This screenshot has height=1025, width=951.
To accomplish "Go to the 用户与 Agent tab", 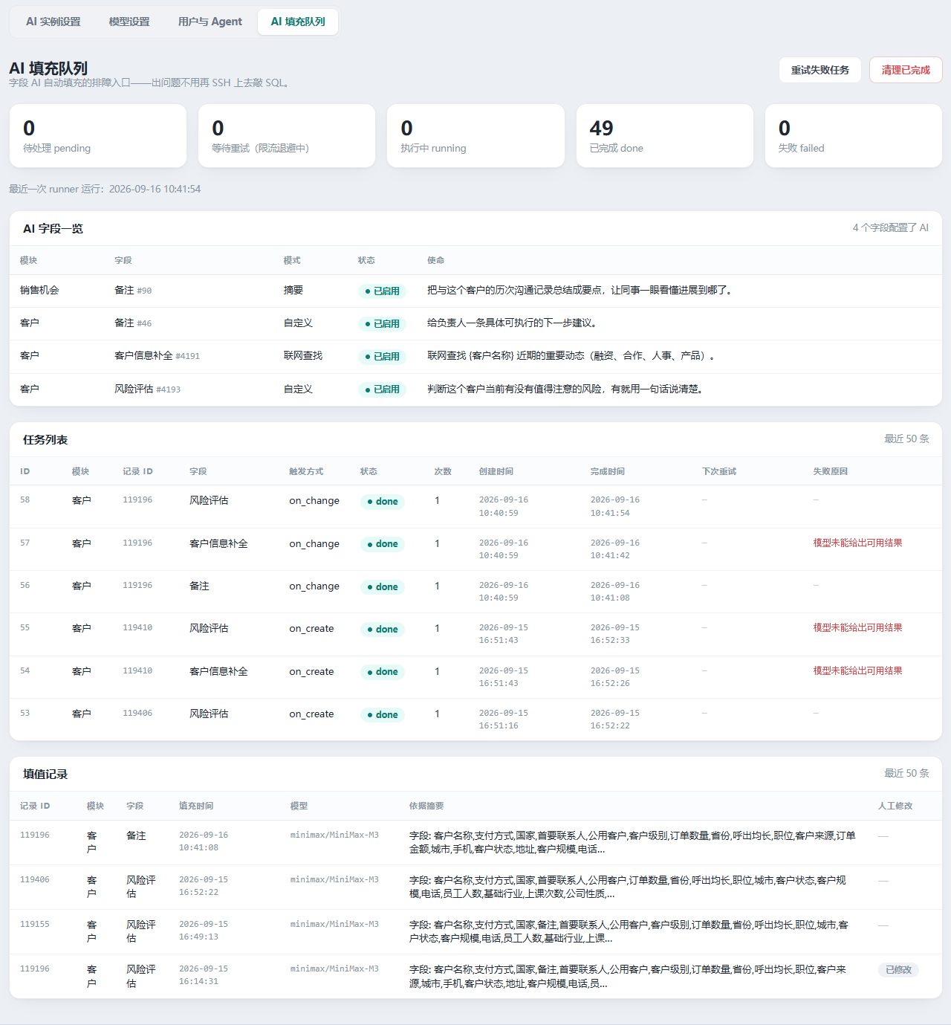I will 210,22.
